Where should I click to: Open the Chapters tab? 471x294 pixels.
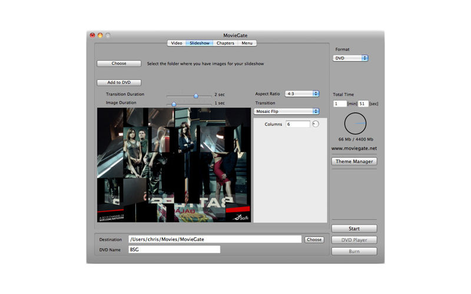pos(225,43)
